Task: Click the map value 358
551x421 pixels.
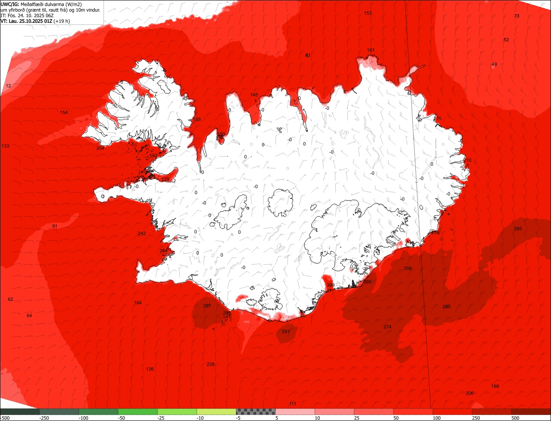Action: [408, 268]
